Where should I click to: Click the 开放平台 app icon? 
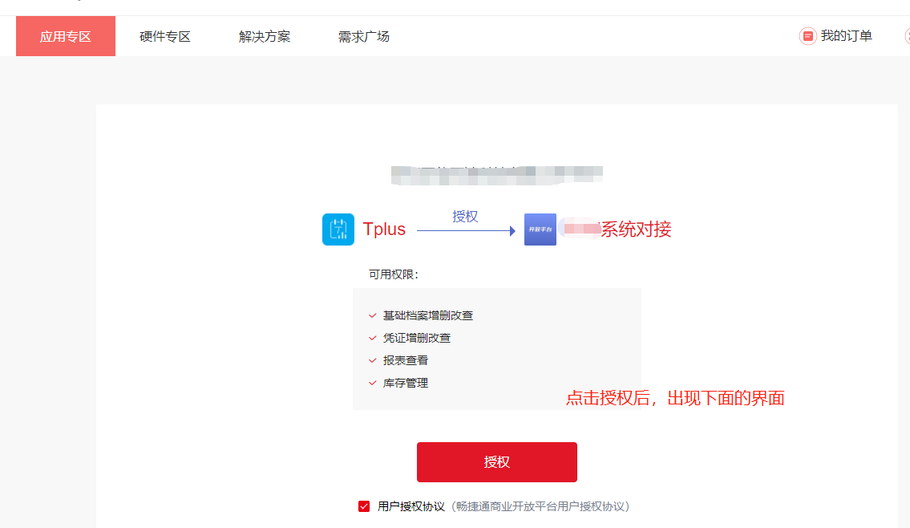[x=540, y=229]
